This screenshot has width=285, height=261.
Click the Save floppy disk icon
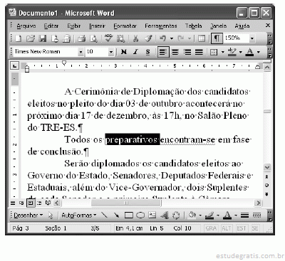click(43, 38)
